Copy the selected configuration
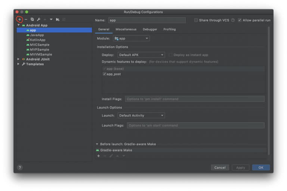 pyautogui.click(x=32, y=19)
